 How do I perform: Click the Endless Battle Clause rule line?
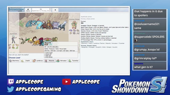99,38
